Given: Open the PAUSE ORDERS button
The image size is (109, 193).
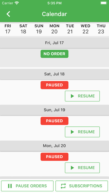Looking at the screenshot, I should 27,186.
